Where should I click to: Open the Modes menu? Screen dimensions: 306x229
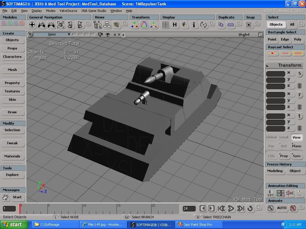click(x=51, y=11)
